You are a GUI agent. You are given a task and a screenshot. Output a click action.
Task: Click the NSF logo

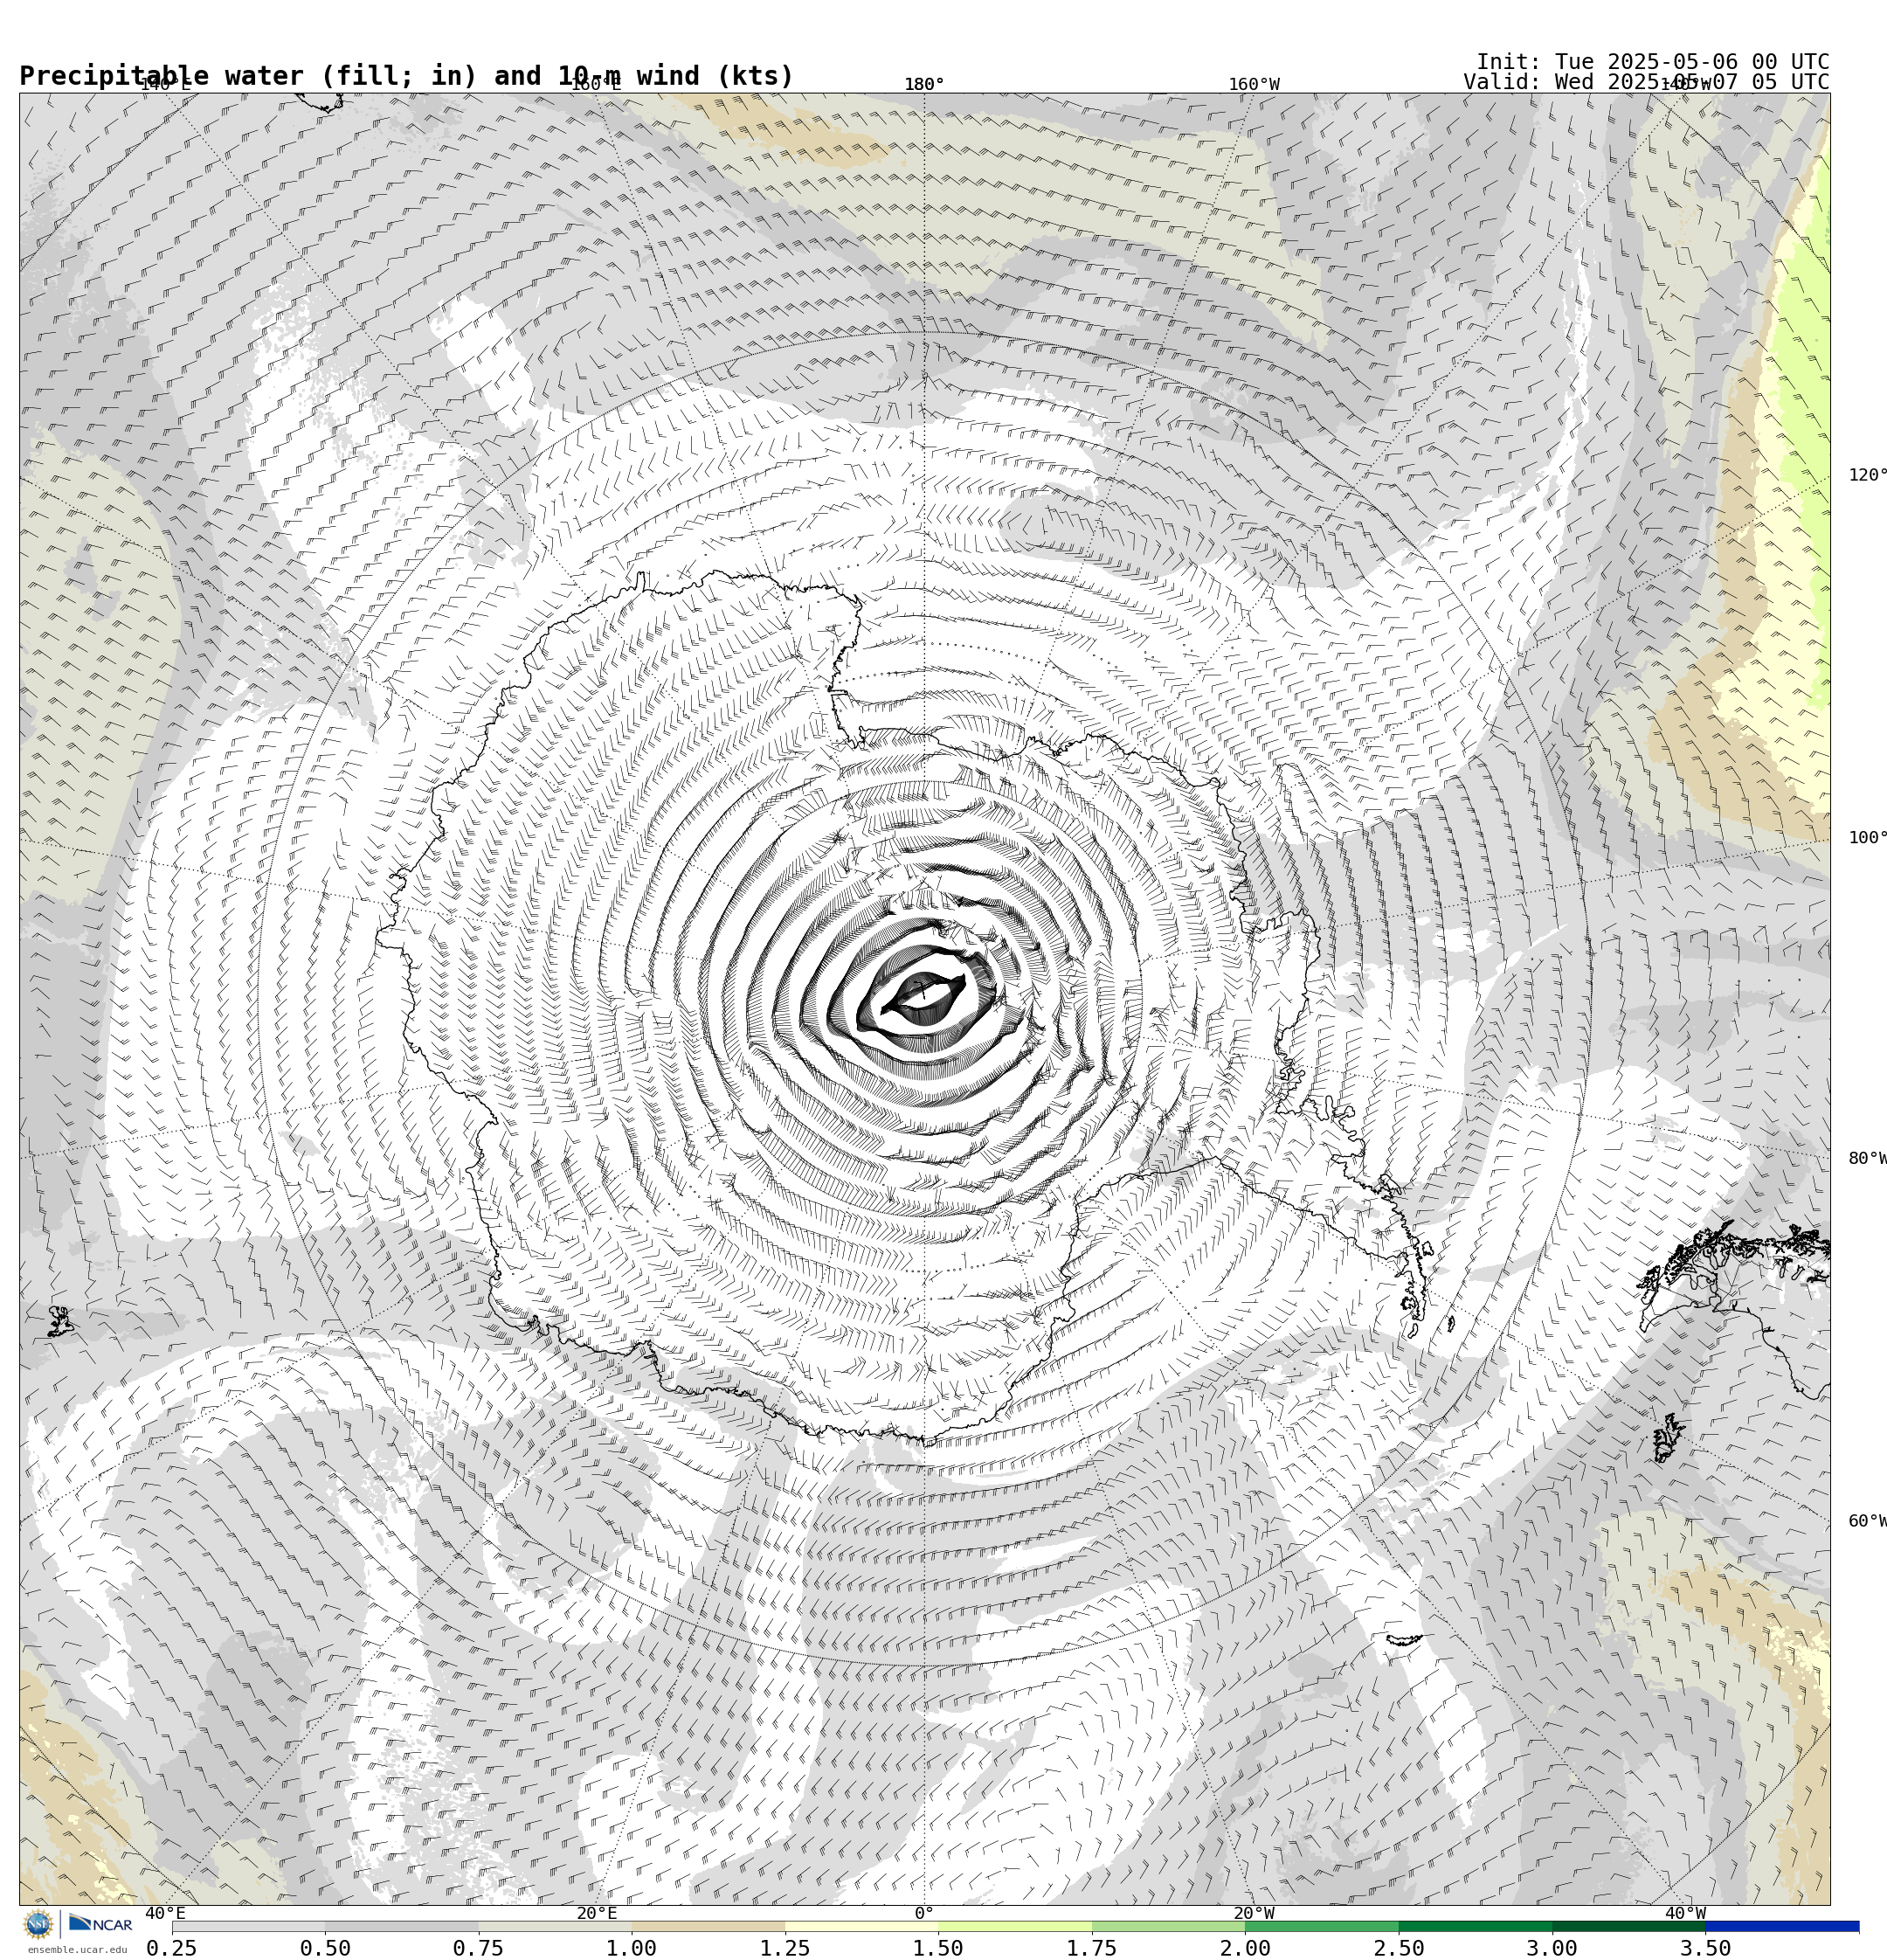pyautogui.click(x=38, y=1924)
